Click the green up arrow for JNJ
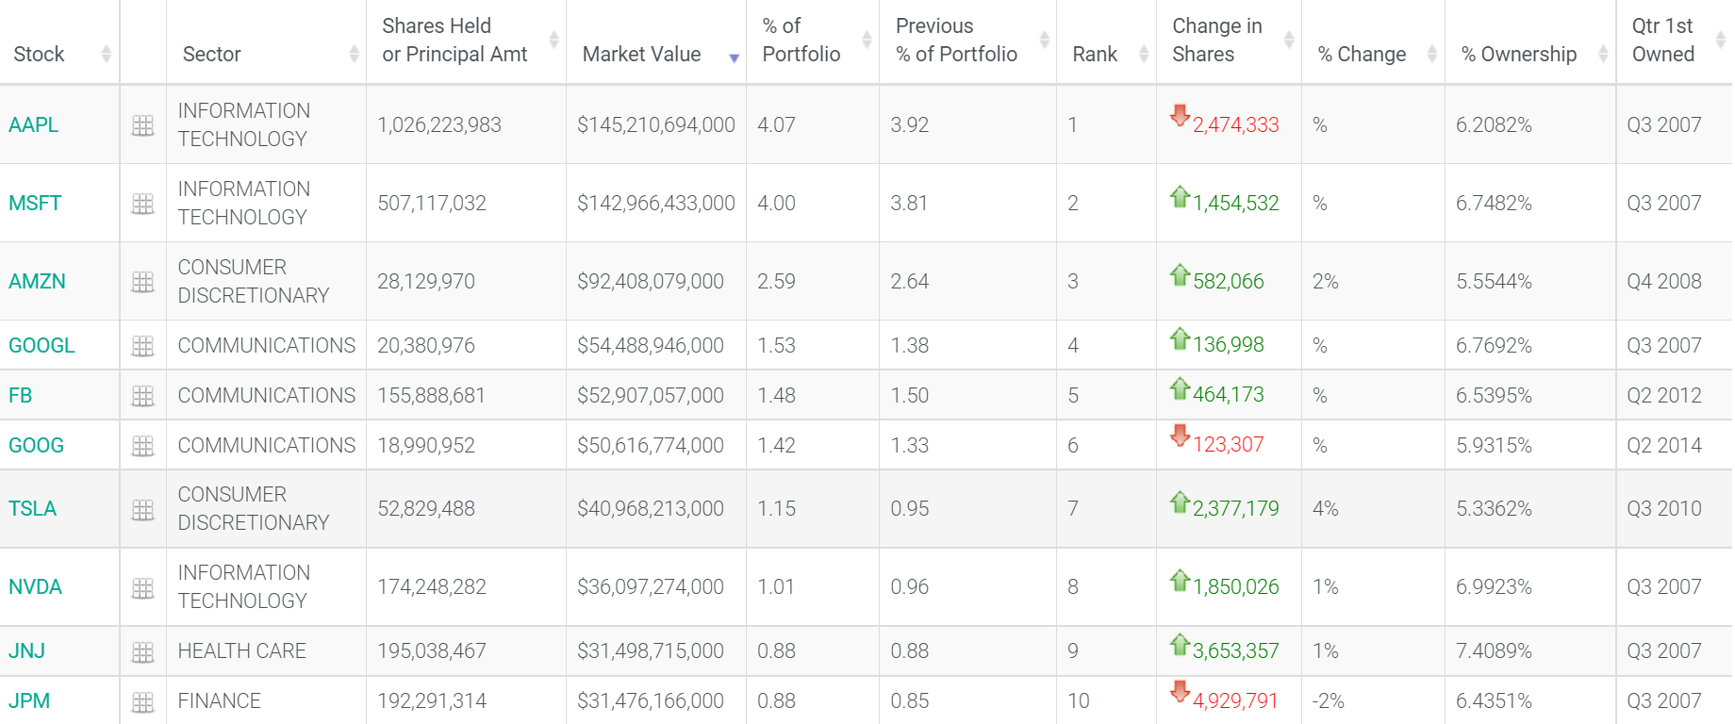The image size is (1735, 724). pos(1180,644)
